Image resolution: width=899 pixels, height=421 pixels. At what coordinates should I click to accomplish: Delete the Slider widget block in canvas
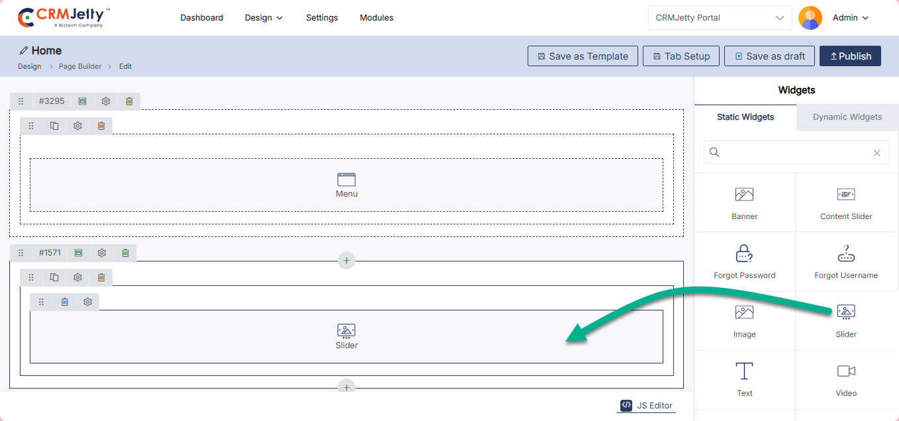(x=65, y=302)
